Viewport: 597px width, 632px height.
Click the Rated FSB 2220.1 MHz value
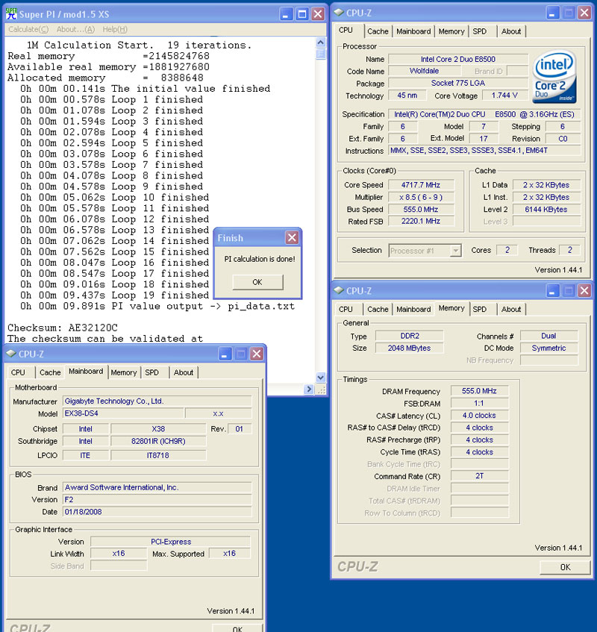[x=421, y=222]
